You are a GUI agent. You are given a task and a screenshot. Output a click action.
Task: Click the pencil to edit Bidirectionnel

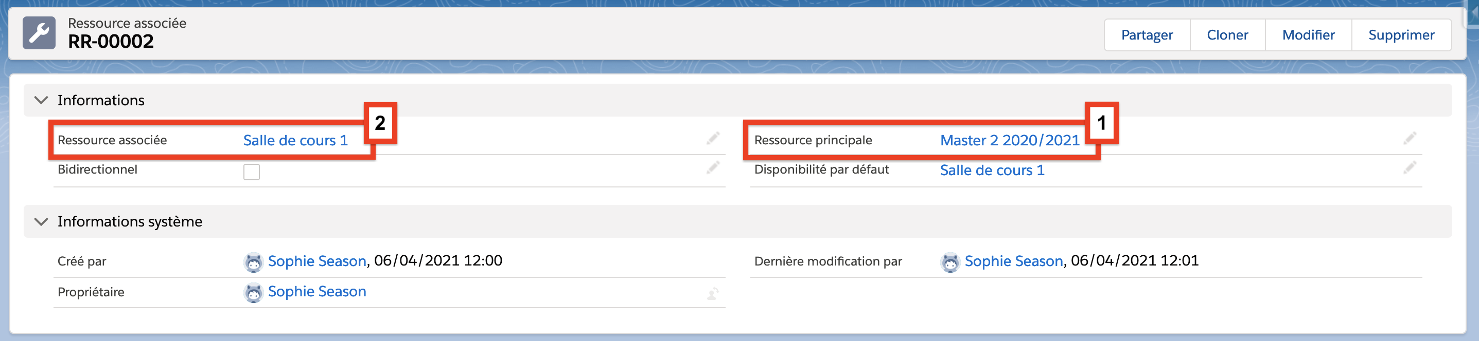(713, 168)
